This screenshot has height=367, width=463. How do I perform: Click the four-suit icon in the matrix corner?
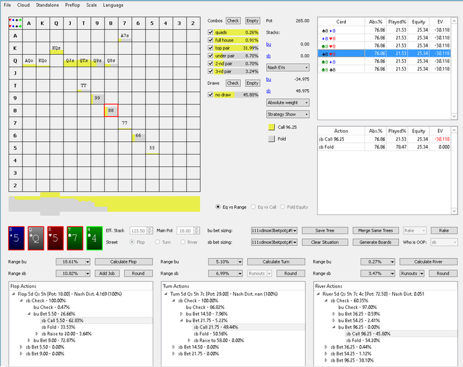pyautogui.click(x=15, y=23)
